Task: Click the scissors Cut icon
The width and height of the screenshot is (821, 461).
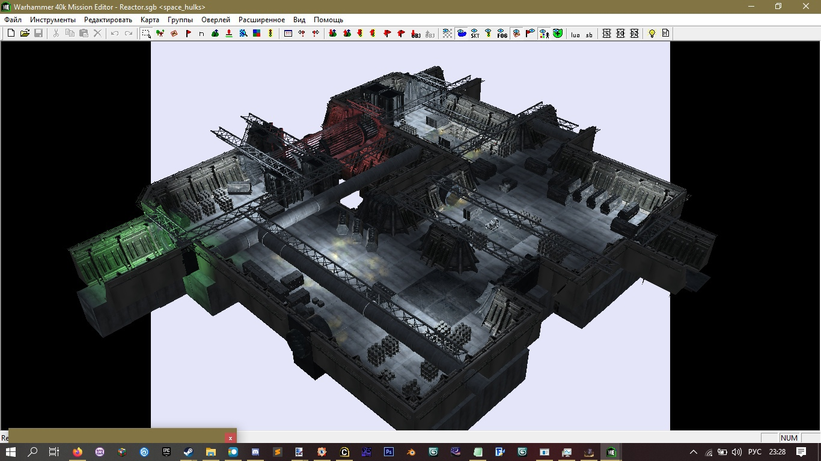Action: 56,34
